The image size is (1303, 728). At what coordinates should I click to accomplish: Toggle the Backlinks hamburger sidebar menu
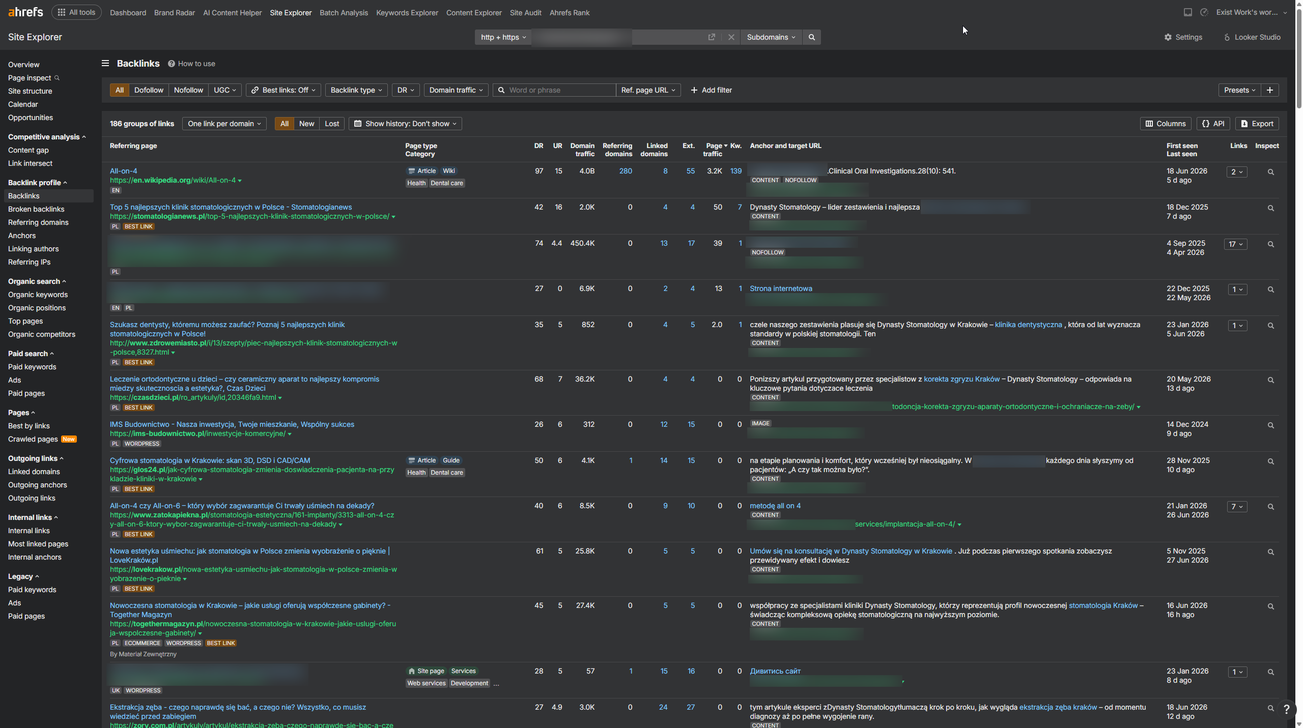(x=105, y=64)
